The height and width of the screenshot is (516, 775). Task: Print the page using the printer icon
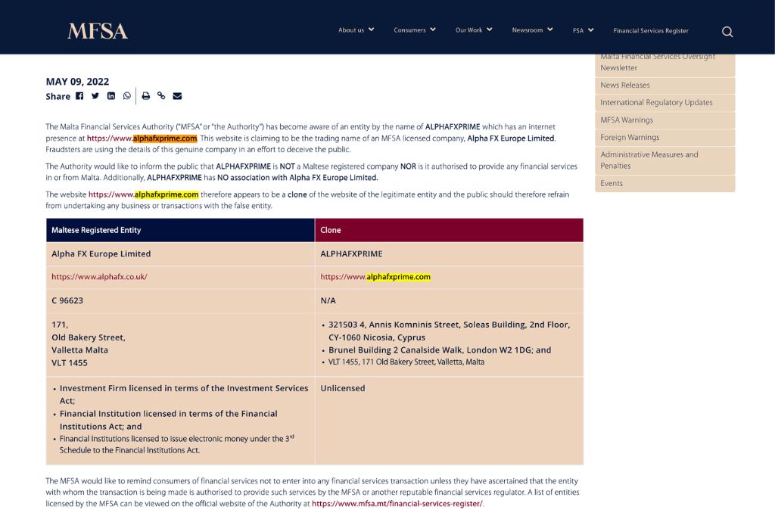click(x=146, y=96)
